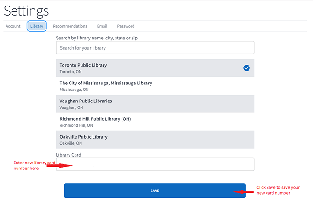
Task: Click the blue checkmark on Toronto library
Action: click(x=247, y=68)
